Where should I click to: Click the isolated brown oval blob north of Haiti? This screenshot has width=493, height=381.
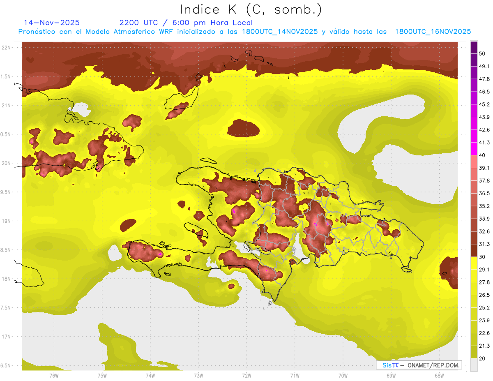244,128
